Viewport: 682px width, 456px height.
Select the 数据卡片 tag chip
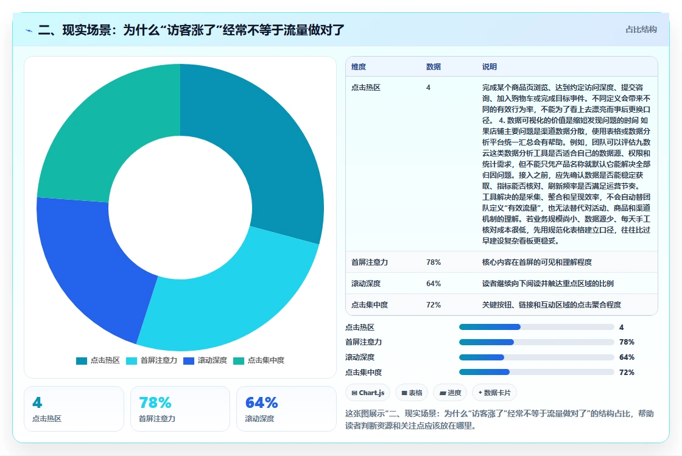[x=494, y=393]
